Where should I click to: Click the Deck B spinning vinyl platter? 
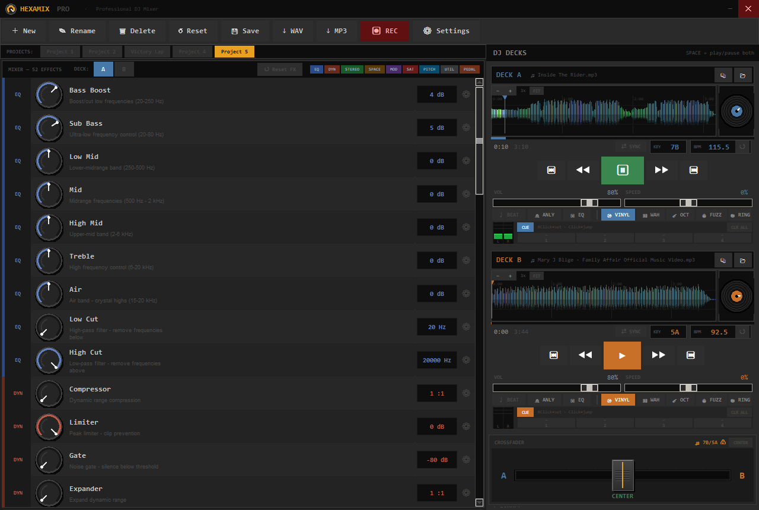click(x=736, y=297)
